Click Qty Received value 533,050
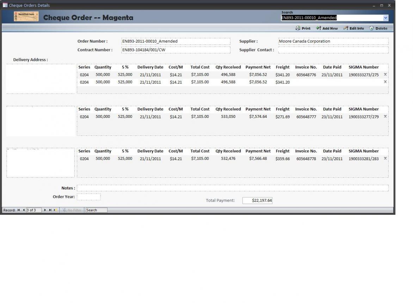 coord(228,116)
